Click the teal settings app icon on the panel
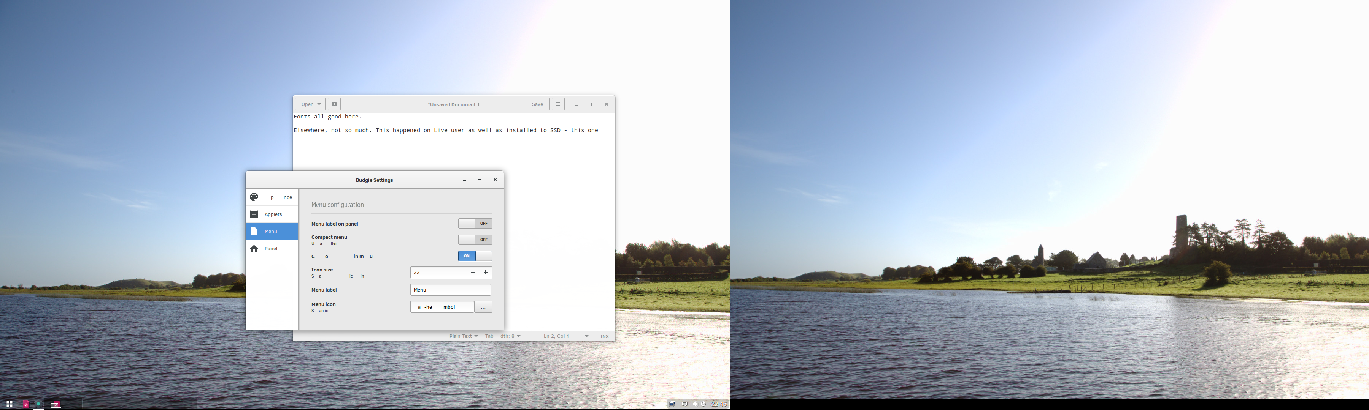 [x=39, y=404]
